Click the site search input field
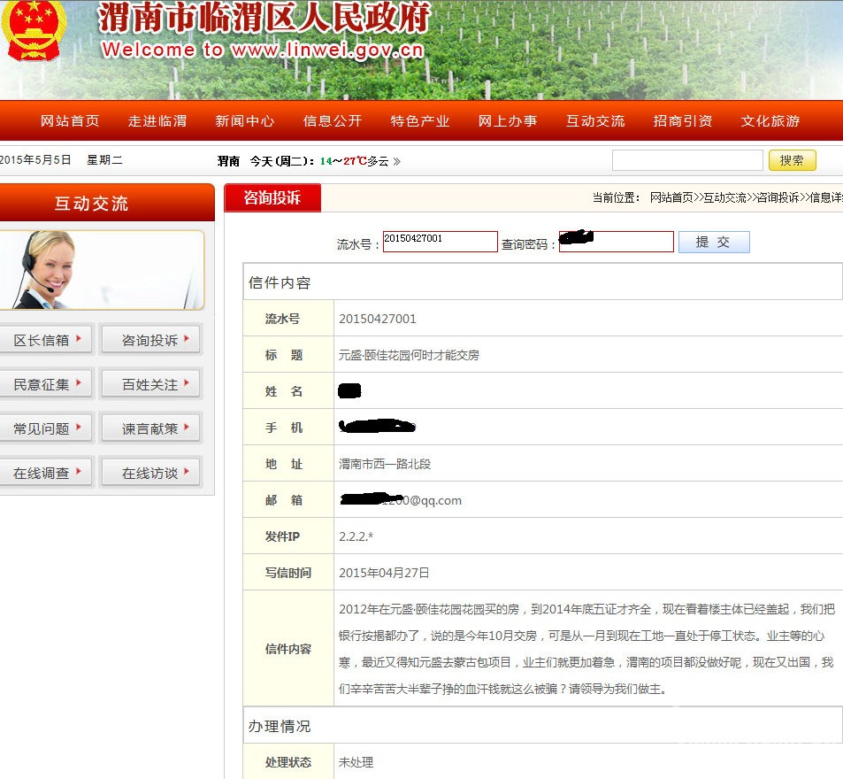The width and height of the screenshot is (843, 779). click(x=687, y=160)
